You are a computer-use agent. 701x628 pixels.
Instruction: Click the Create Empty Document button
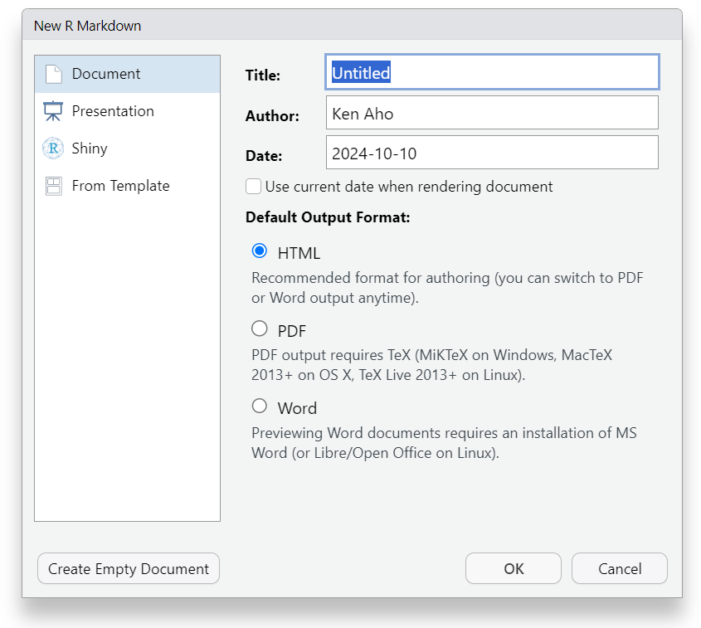[129, 568]
